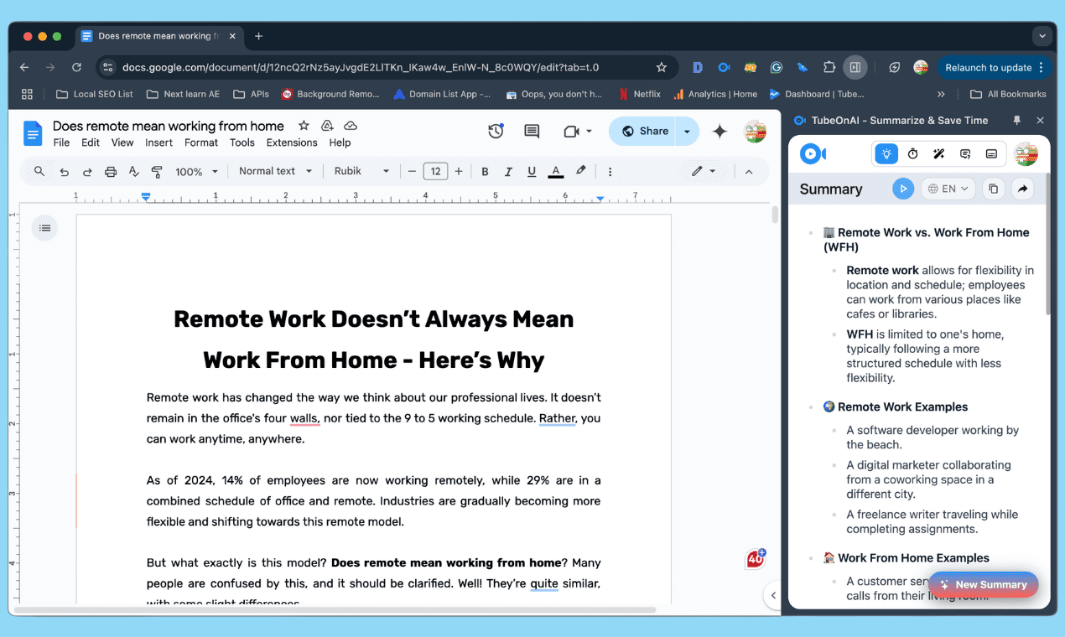Select the magic wand icon in TubeOnAI
Viewport: 1065px width, 637px height.
pos(939,153)
